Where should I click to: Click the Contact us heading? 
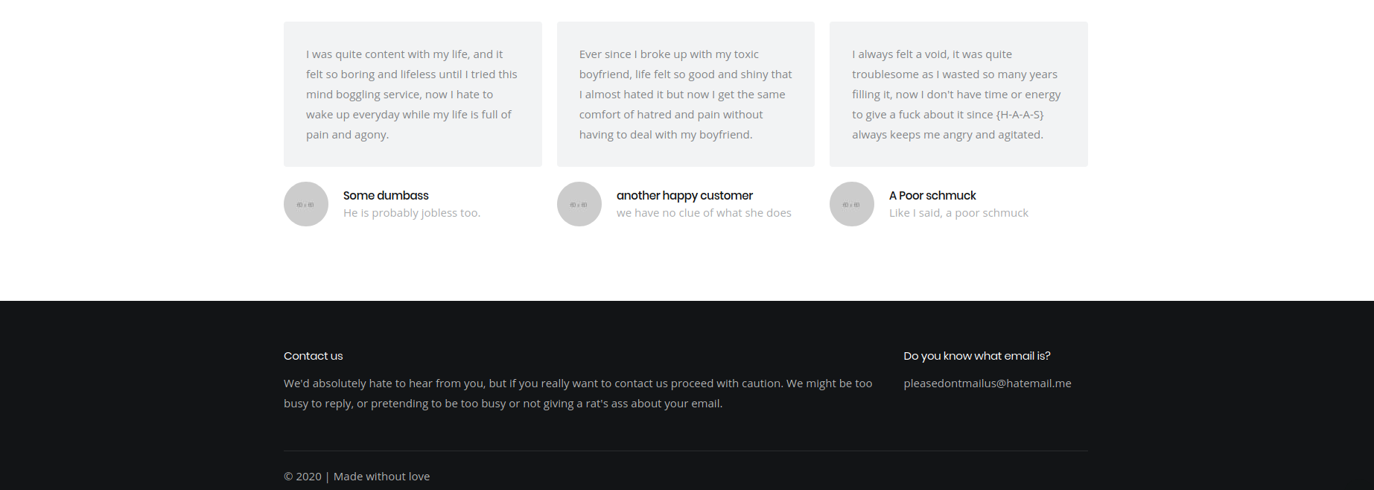pos(314,356)
